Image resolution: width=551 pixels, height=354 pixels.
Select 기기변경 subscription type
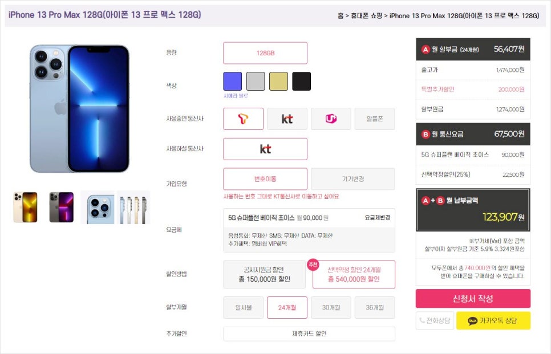coord(353,179)
